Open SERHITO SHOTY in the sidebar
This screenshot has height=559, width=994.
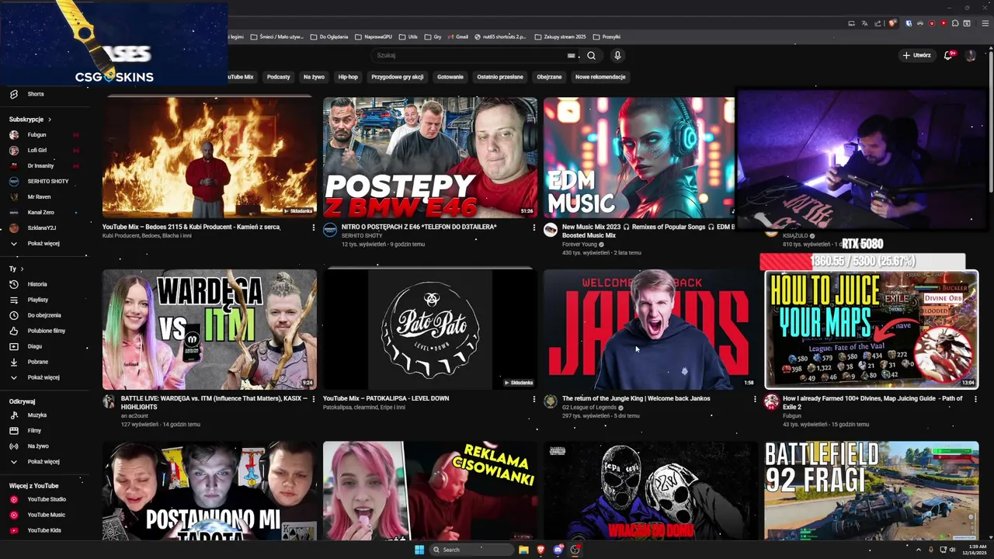[47, 181]
